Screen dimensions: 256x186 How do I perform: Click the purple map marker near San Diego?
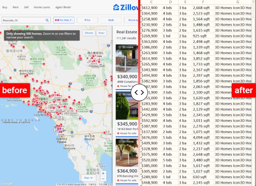60,128
